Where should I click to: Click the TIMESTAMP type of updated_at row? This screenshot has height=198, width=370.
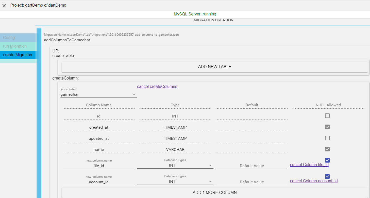pos(175,138)
